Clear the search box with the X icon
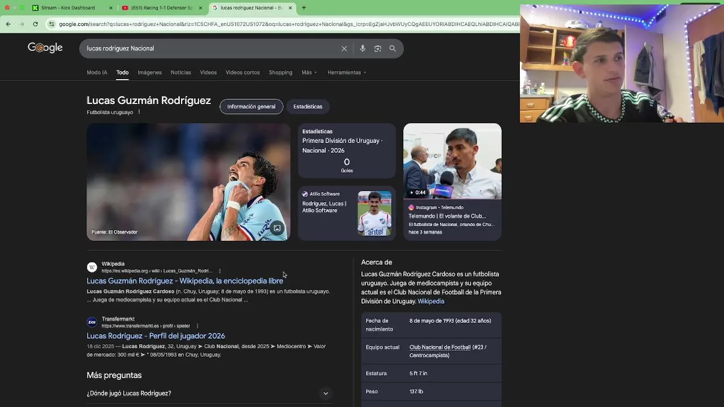 pyautogui.click(x=344, y=49)
